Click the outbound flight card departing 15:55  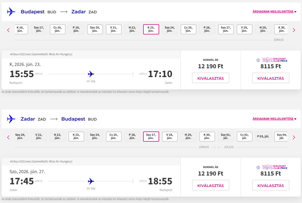[x=91, y=74]
